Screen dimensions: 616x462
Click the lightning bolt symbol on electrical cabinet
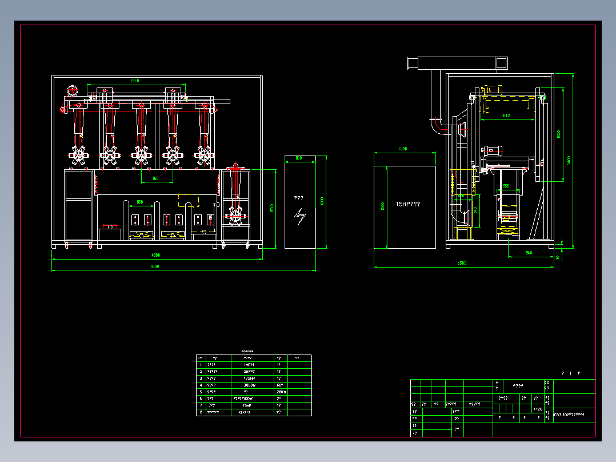coord(300,216)
